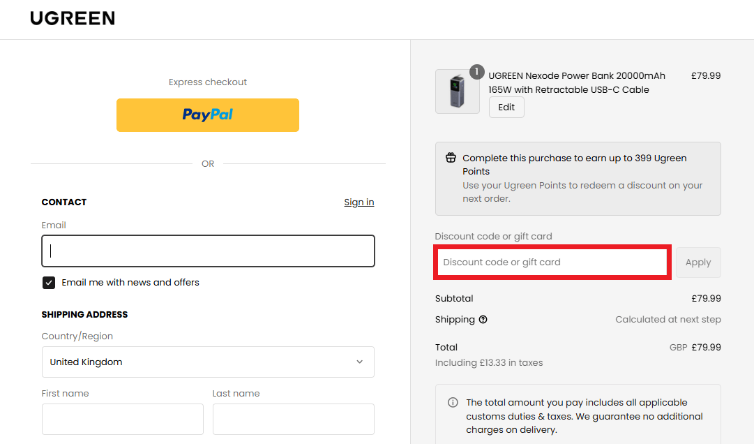Click the power bank product thumbnail
Screen dimensions: 754x444
[x=458, y=91]
